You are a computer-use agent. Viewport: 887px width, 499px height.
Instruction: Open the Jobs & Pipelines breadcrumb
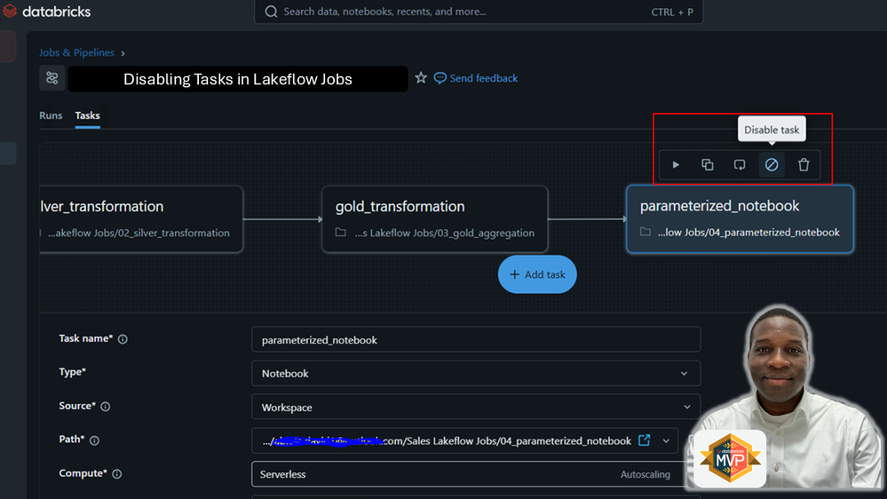76,52
